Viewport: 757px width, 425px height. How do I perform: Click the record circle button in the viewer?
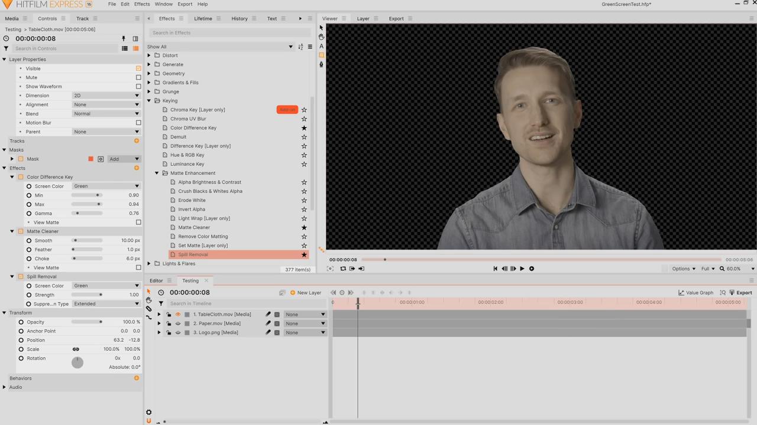tap(532, 269)
